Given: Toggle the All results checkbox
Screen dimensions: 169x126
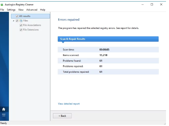Looking at the screenshot, I should coord(17,16).
